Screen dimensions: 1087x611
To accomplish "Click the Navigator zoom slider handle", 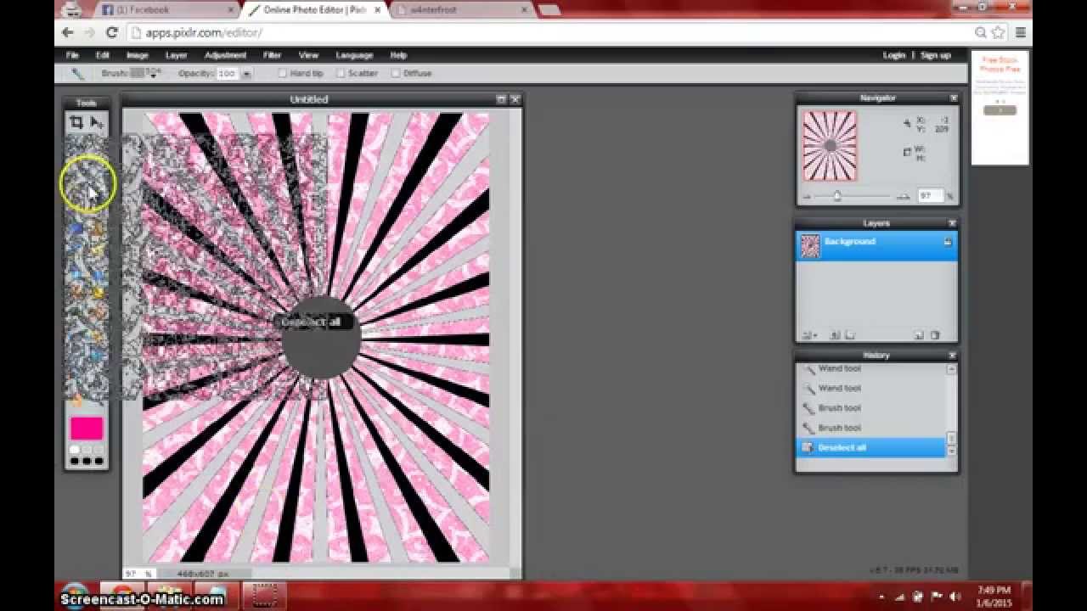I will [x=836, y=196].
